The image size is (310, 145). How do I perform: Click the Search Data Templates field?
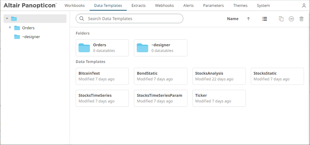point(133,18)
